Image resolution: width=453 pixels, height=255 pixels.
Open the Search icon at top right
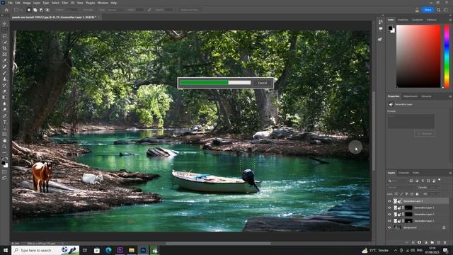click(438, 10)
